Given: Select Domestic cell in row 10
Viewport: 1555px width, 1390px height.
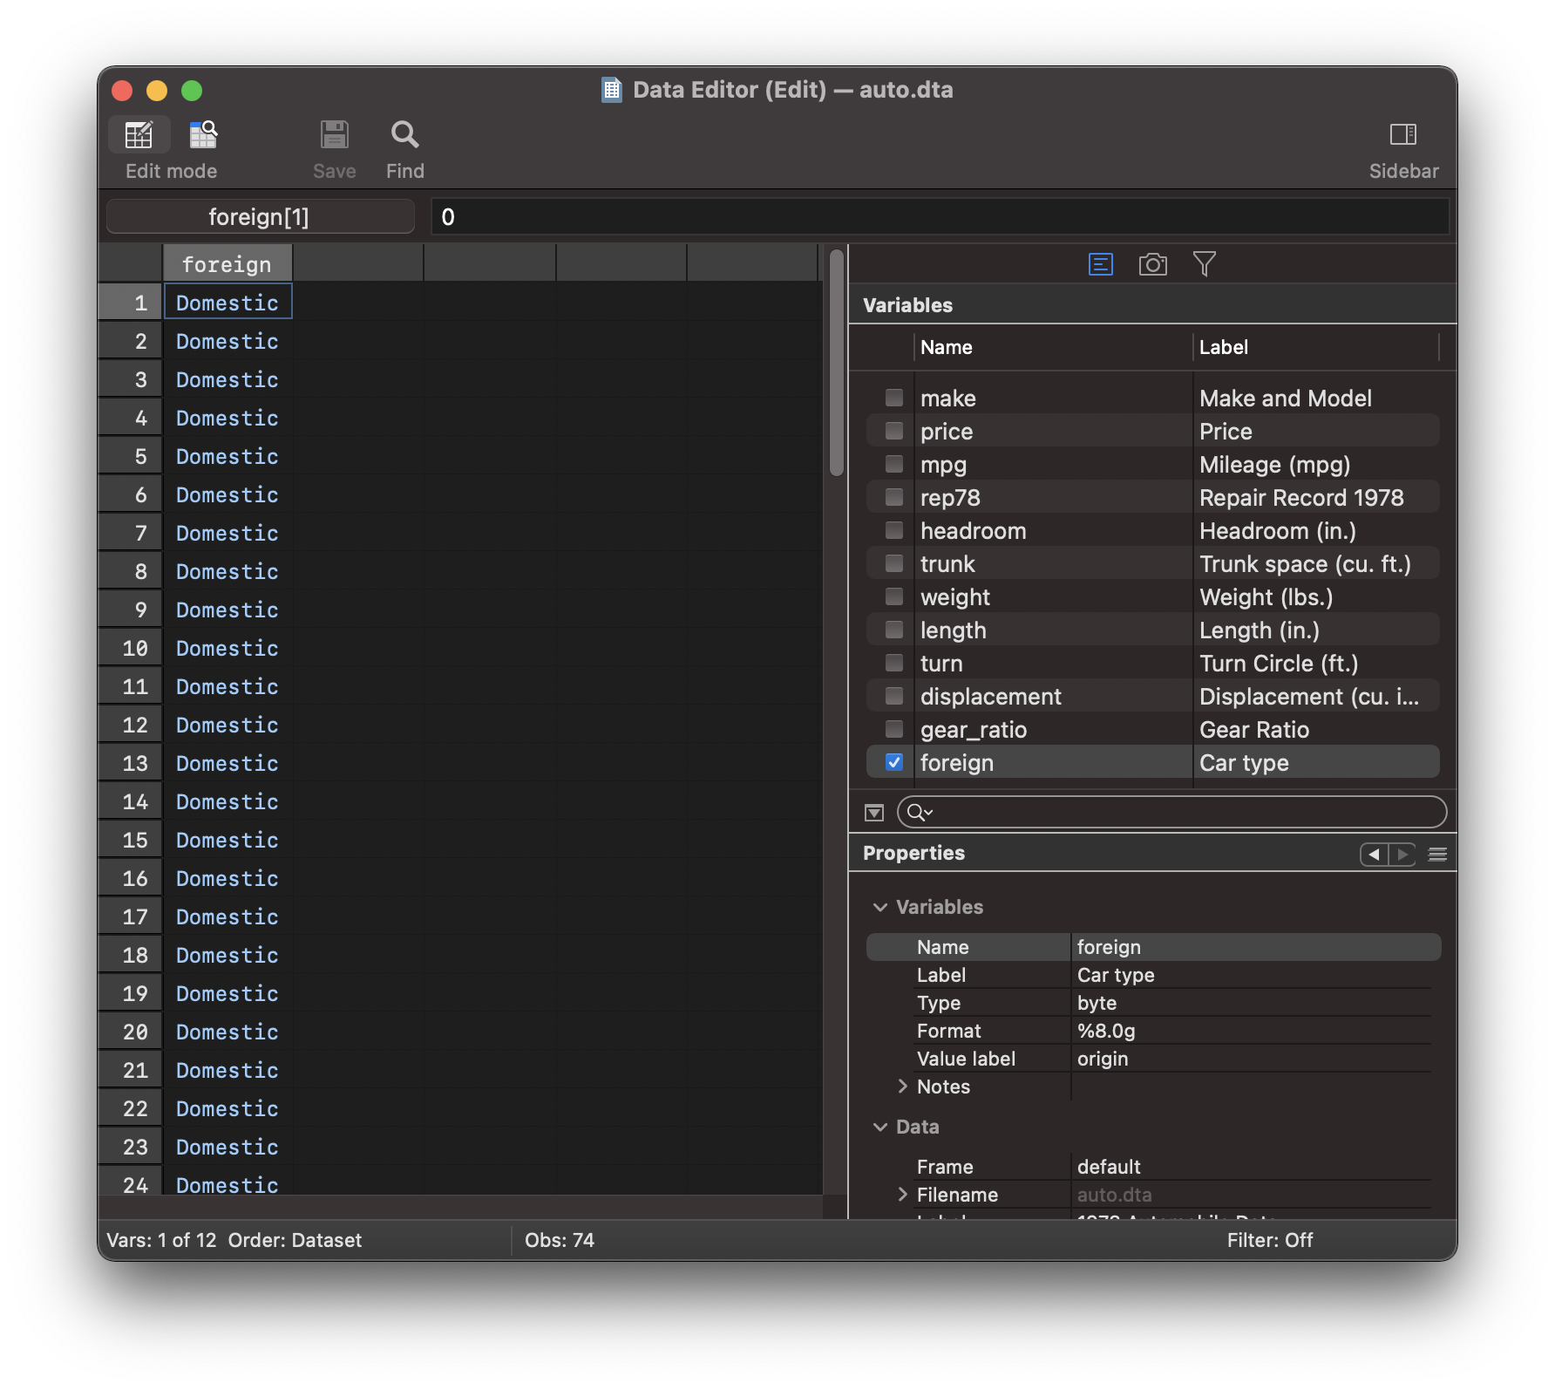Looking at the screenshot, I should point(227,648).
